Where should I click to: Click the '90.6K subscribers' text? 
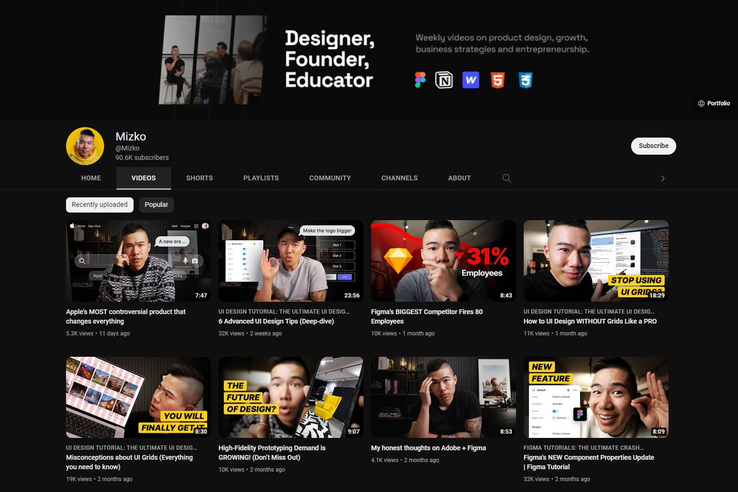click(142, 158)
